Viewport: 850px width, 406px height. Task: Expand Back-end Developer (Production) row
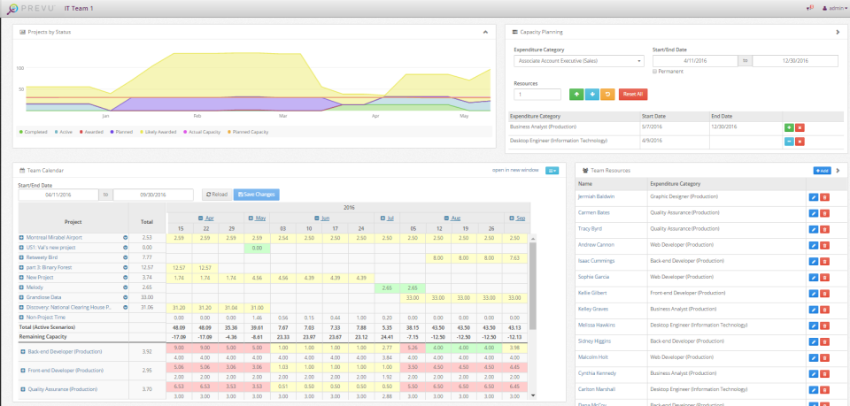(x=23, y=352)
